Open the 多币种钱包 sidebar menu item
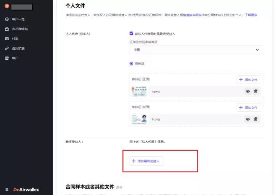Image resolution: width=276 pixels, height=195 pixels. [20, 29]
